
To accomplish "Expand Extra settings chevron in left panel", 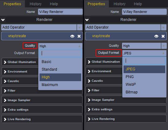I will pos(5,110).
